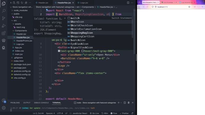Click text-gray-400 color swatch in code

[x=59, y=51]
